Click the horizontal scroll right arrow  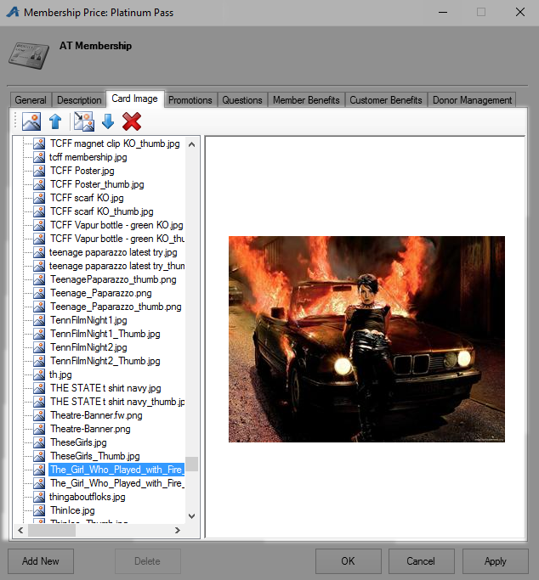pyautogui.click(x=178, y=531)
